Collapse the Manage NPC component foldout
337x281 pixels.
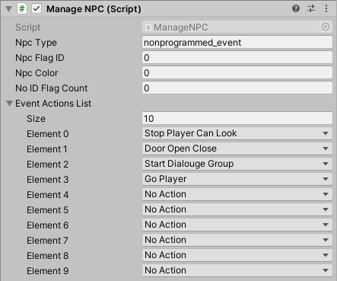pos(9,9)
